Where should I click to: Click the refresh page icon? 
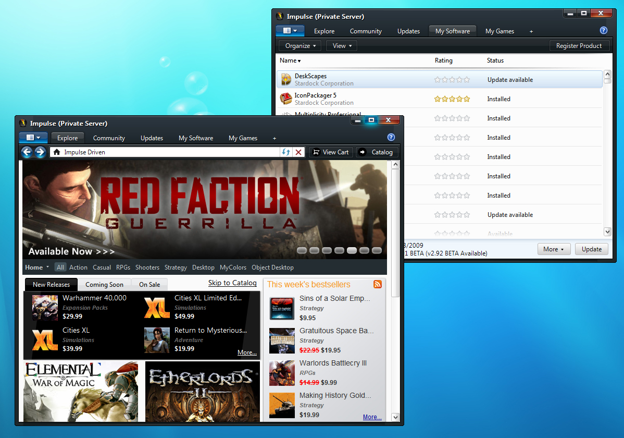286,152
